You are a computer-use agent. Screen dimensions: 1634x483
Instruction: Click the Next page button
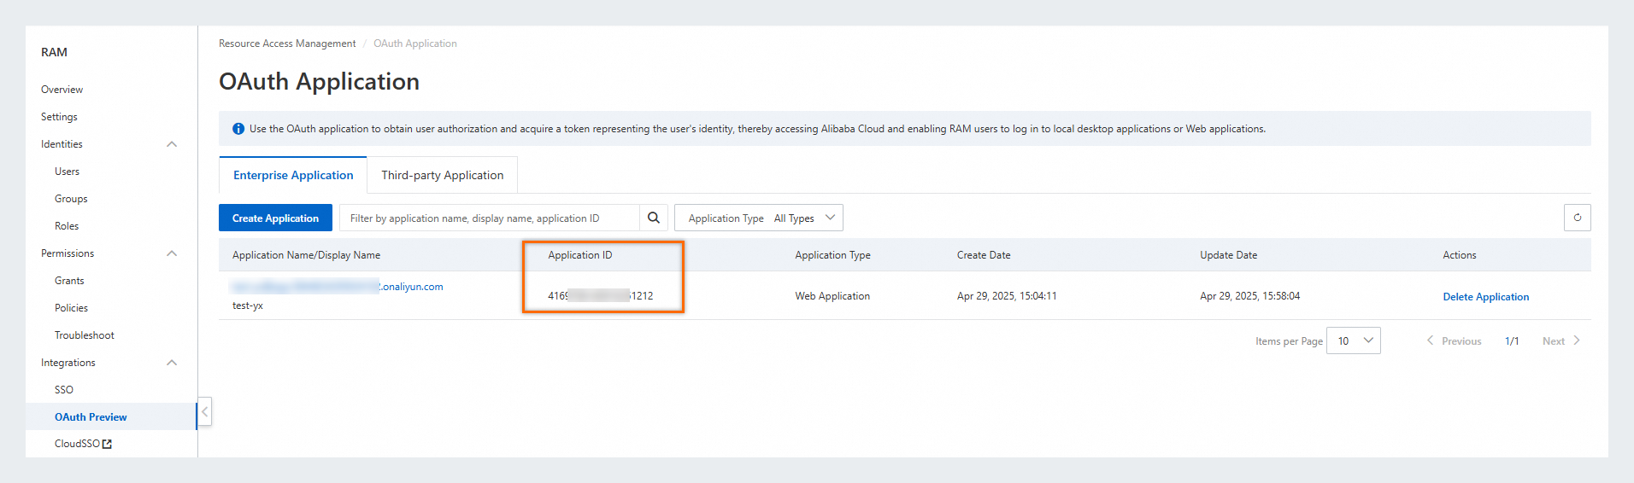point(1561,340)
